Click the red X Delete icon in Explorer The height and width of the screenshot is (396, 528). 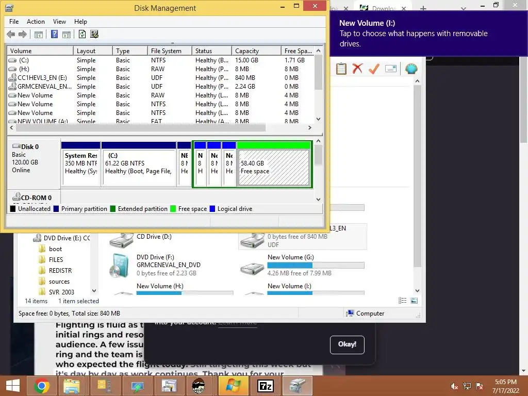(357, 69)
